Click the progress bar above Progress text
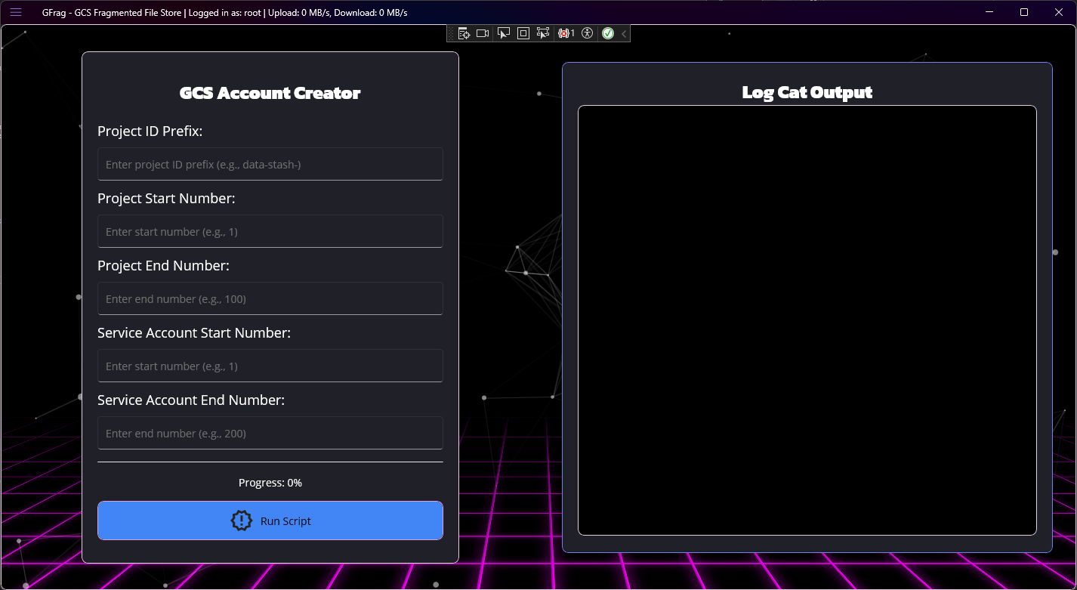This screenshot has height=590, width=1077. point(270,462)
